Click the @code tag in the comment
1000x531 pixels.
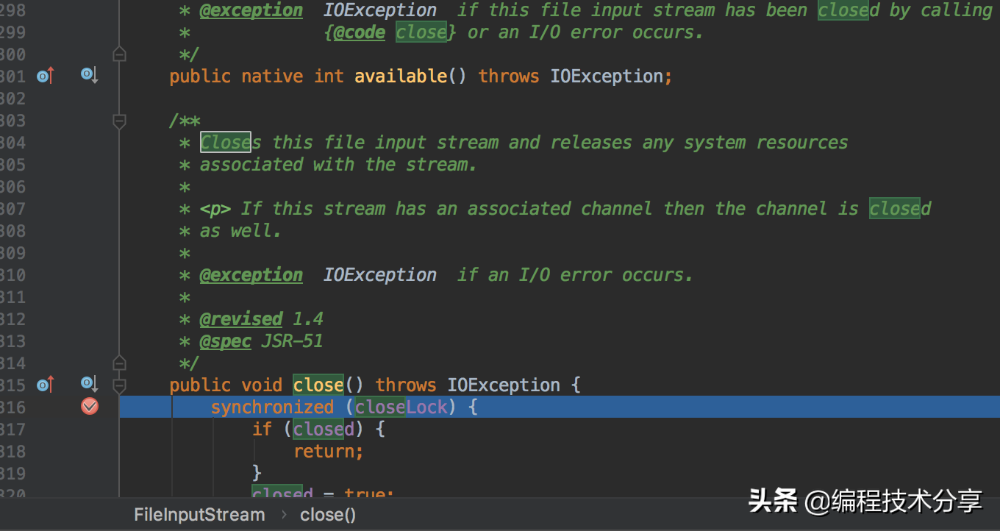[x=360, y=32]
